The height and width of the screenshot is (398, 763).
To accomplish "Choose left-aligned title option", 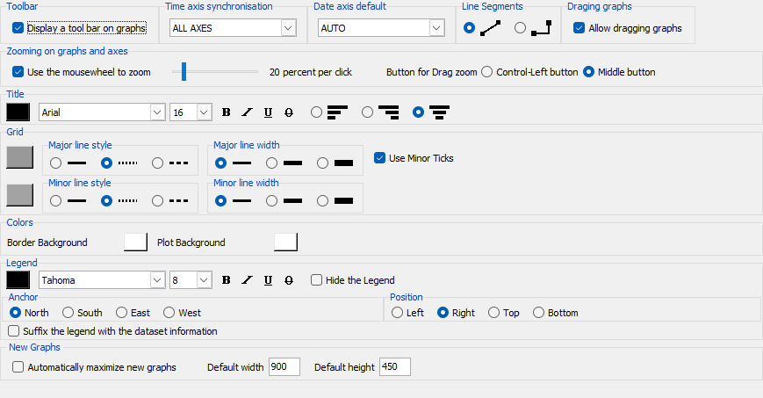I will (316, 112).
